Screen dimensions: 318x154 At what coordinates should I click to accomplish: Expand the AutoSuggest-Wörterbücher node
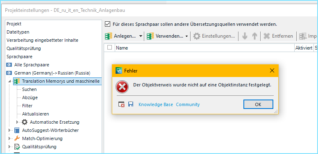[x=9, y=130]
